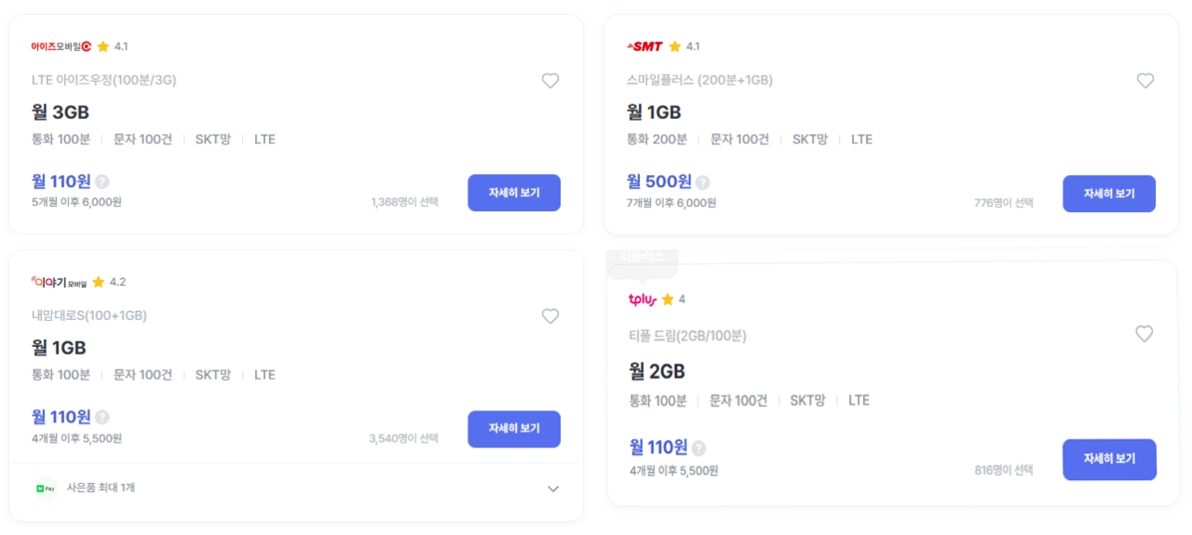Click the 이야기모바일 brand logo
The image size is (1192, 535).
(x=60, y=281)
